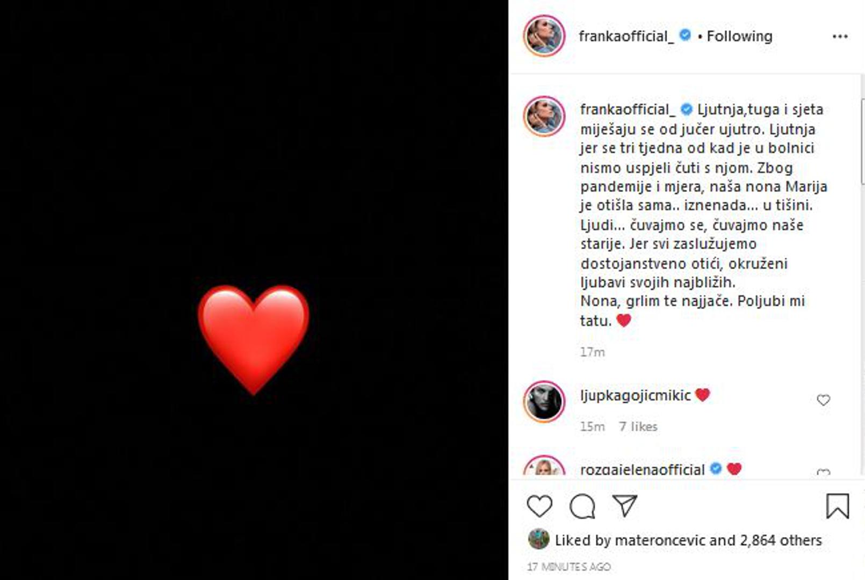Open comments with the speech bubble icon
865x580 pixels.
pyautogui.click(x=582, y=506)
